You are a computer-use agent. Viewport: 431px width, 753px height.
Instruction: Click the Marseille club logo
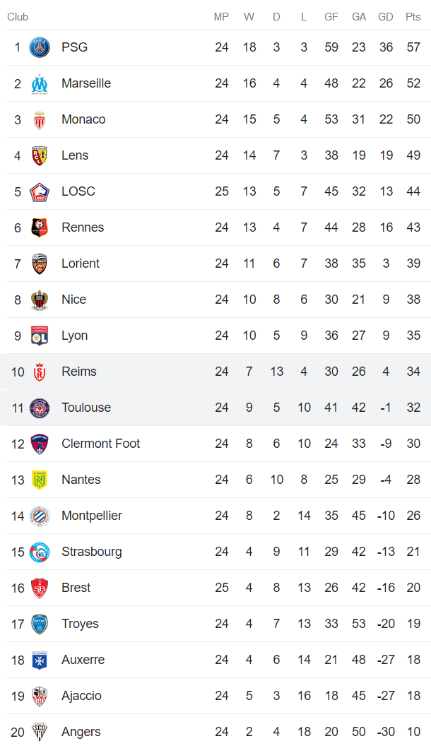pyautogui.click(x=40, y=83)
